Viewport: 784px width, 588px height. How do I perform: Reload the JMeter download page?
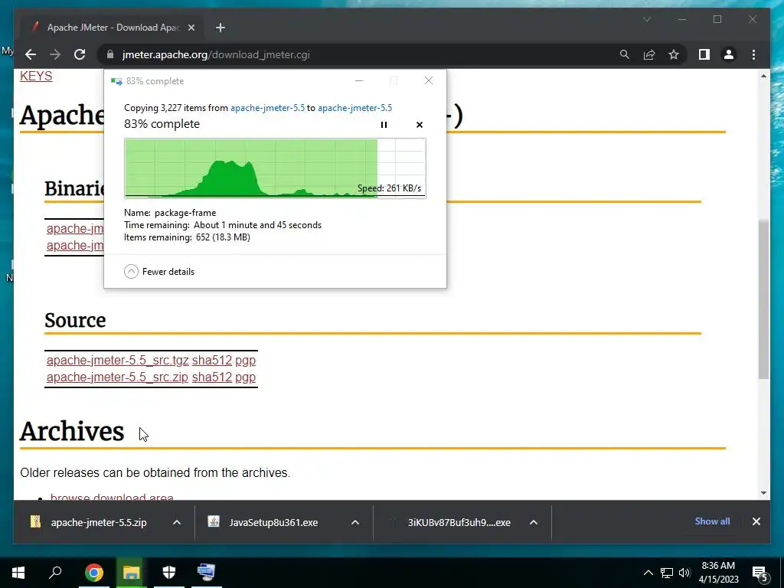click(x=80, y=54)
